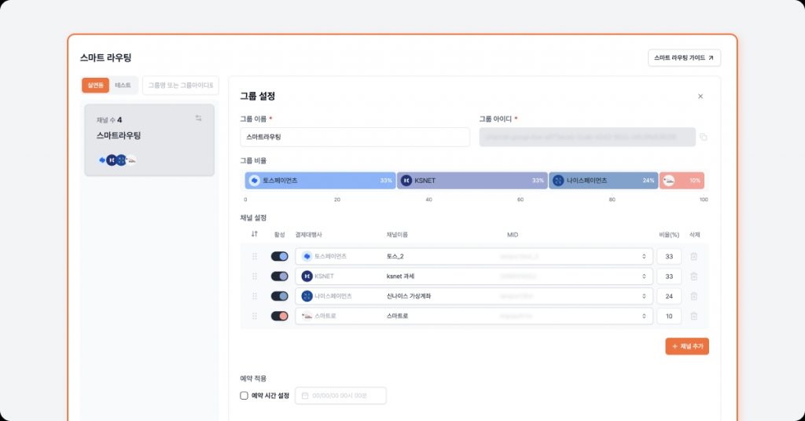Click the 채널 추가 button
This screenshot has width=805, height=421.
click(x=686, y=346)
